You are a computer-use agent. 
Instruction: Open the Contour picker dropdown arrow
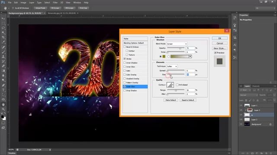click(x=173, y=85)
